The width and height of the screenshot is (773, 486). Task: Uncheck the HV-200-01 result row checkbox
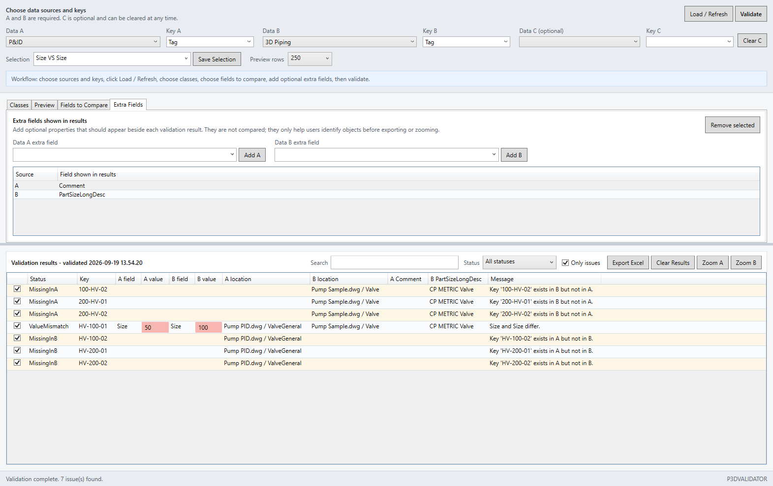pos(17,350)
